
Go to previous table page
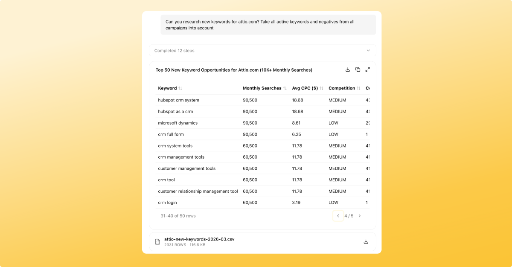[338, 216]
